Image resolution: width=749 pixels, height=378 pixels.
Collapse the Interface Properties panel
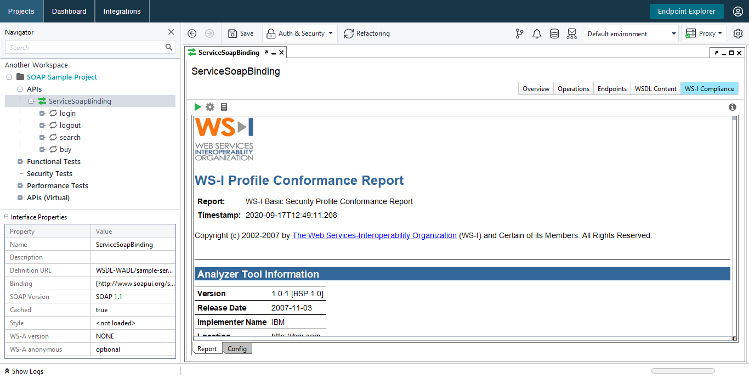click(x=7, y=217)
